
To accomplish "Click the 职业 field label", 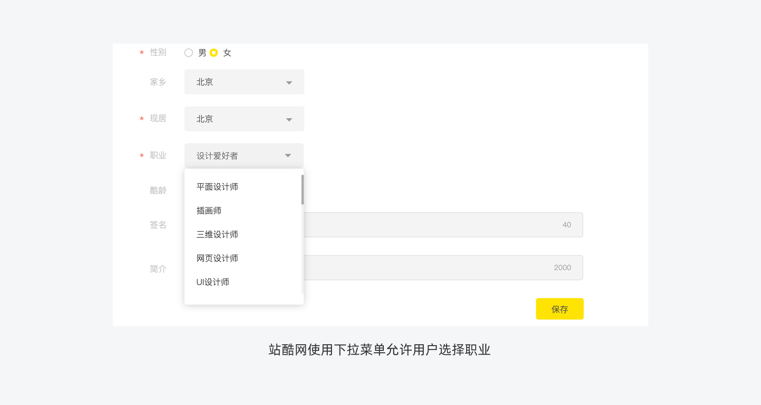I will (x=158, y=155).
